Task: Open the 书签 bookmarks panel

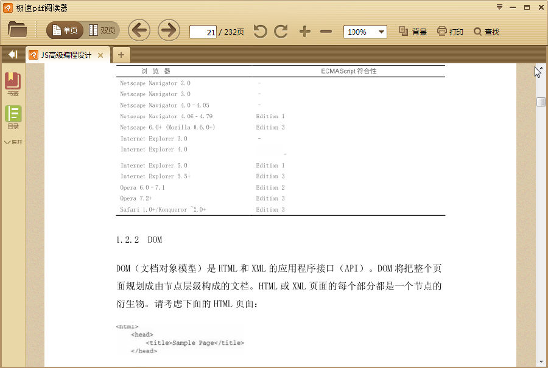Action: (13, 84)
